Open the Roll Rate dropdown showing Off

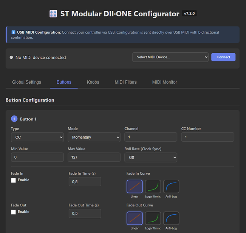[151, 157]
